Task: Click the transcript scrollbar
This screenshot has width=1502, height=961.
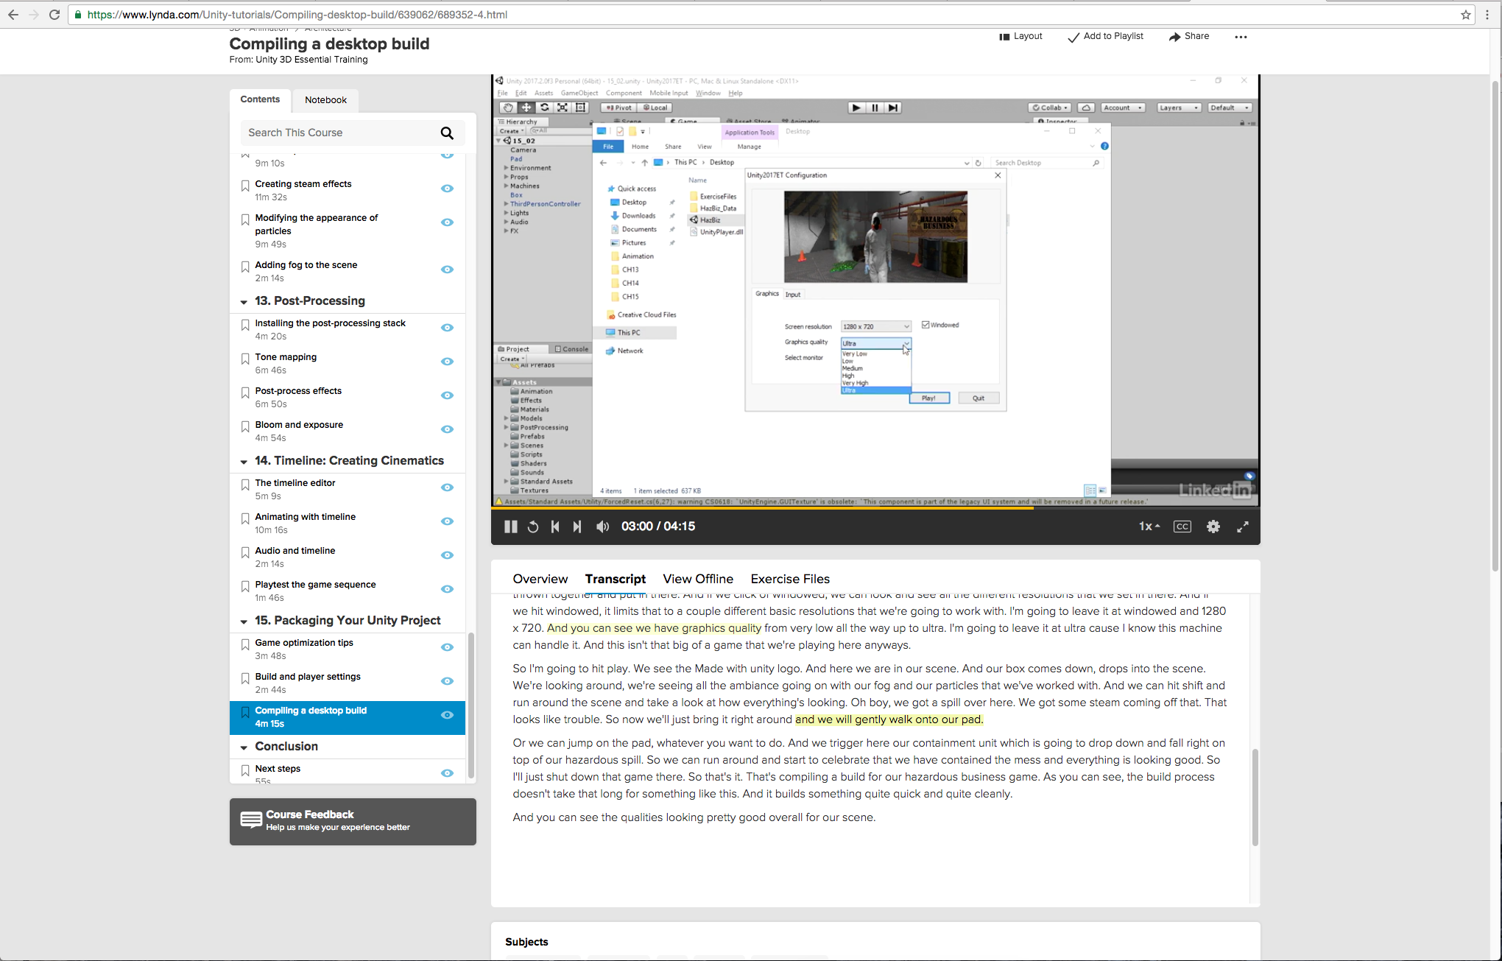Action: (x=1255, y=797)
